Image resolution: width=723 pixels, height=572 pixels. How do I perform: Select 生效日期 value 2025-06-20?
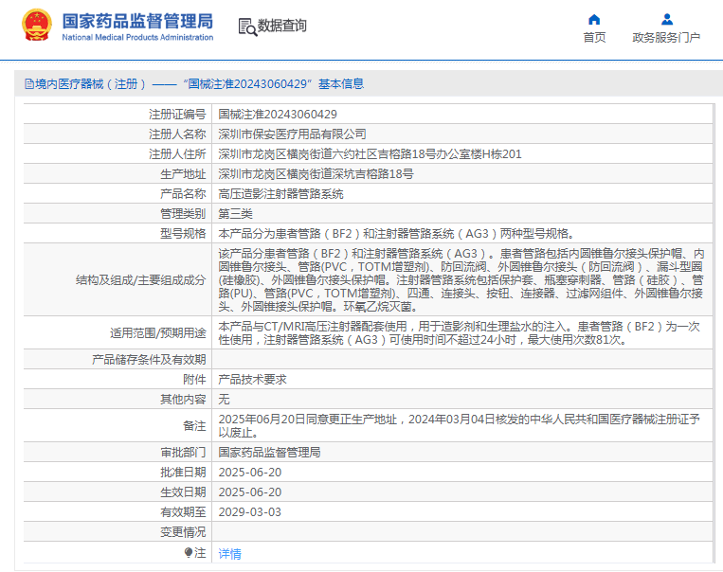250,492
